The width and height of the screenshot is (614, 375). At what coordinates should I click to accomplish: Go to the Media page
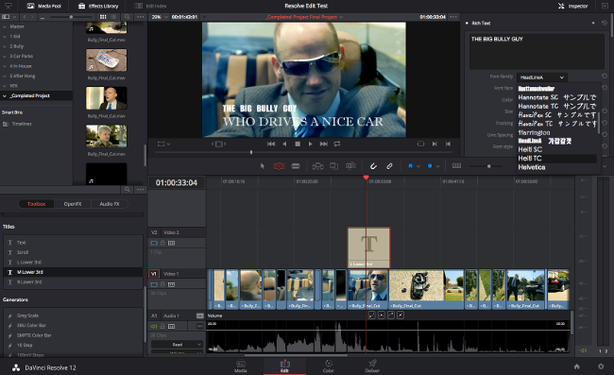[x=241, y=366]
